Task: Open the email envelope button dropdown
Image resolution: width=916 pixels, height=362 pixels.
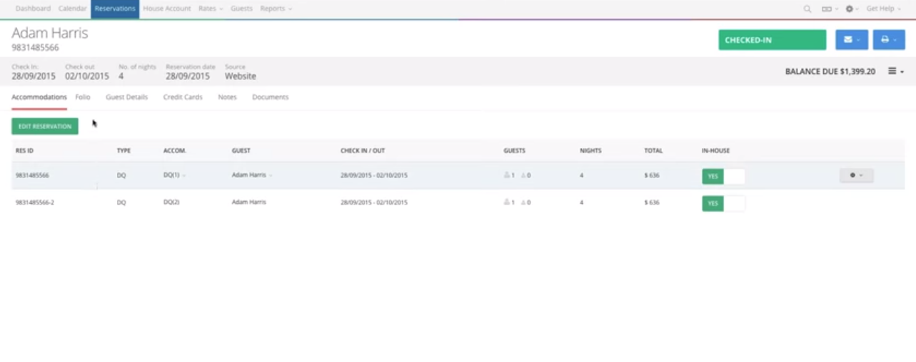Action: point(852,40)
